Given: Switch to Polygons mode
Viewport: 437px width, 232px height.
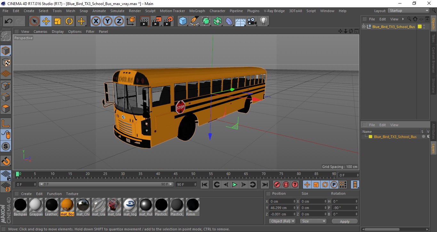Looking at the screenshot, I should click(x=6, y=109).
